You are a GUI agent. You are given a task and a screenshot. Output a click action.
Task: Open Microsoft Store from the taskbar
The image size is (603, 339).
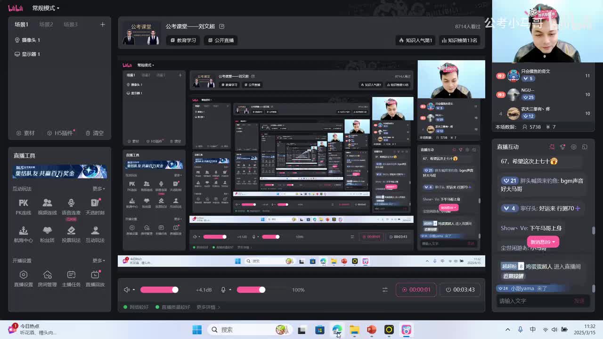(x=319, y=330)
